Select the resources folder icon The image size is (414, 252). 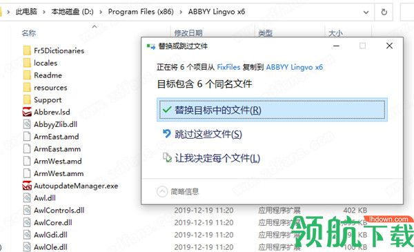tap(27, 88)
